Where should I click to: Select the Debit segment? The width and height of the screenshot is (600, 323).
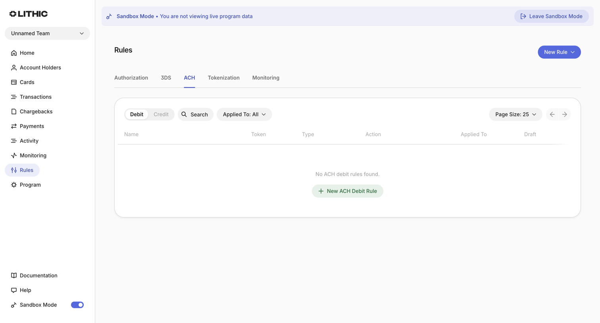click(137, 114)
